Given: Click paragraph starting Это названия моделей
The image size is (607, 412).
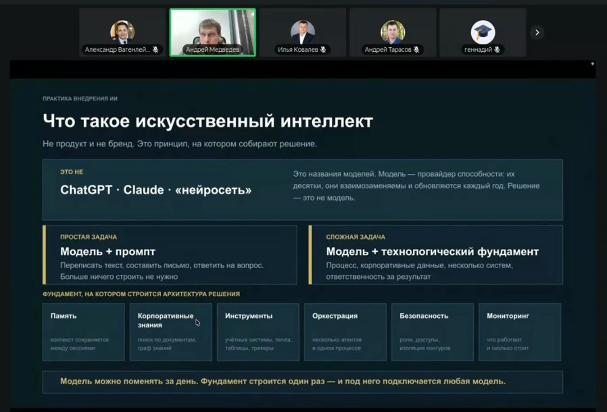Looking at the screenshot, I should (x=416, y=186).
